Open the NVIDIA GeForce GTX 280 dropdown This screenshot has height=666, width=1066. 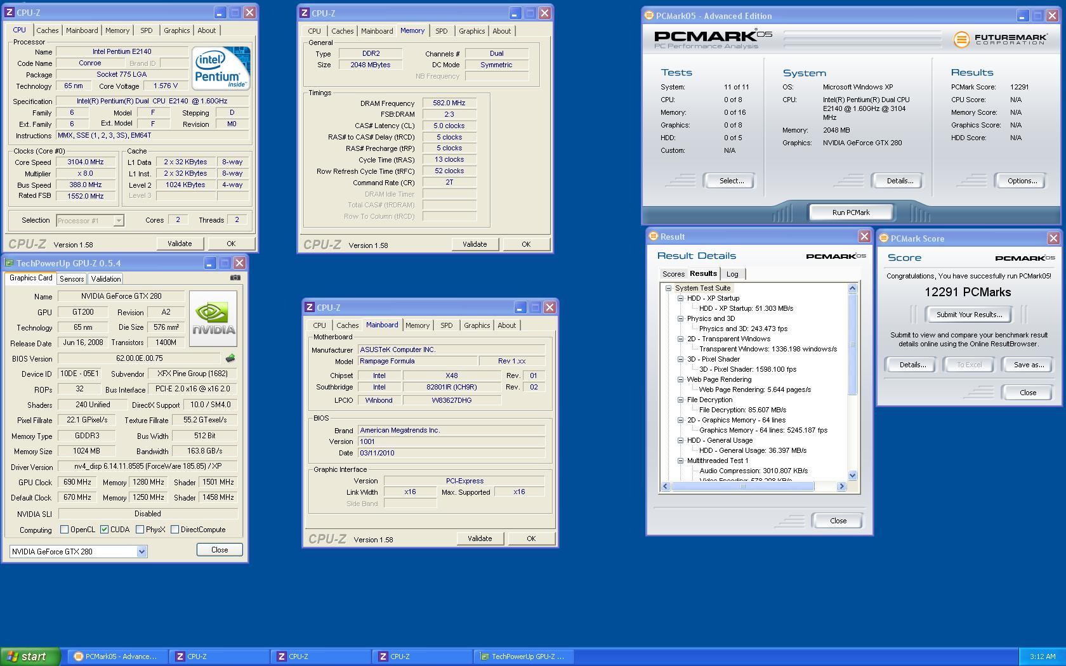point(141,552)
